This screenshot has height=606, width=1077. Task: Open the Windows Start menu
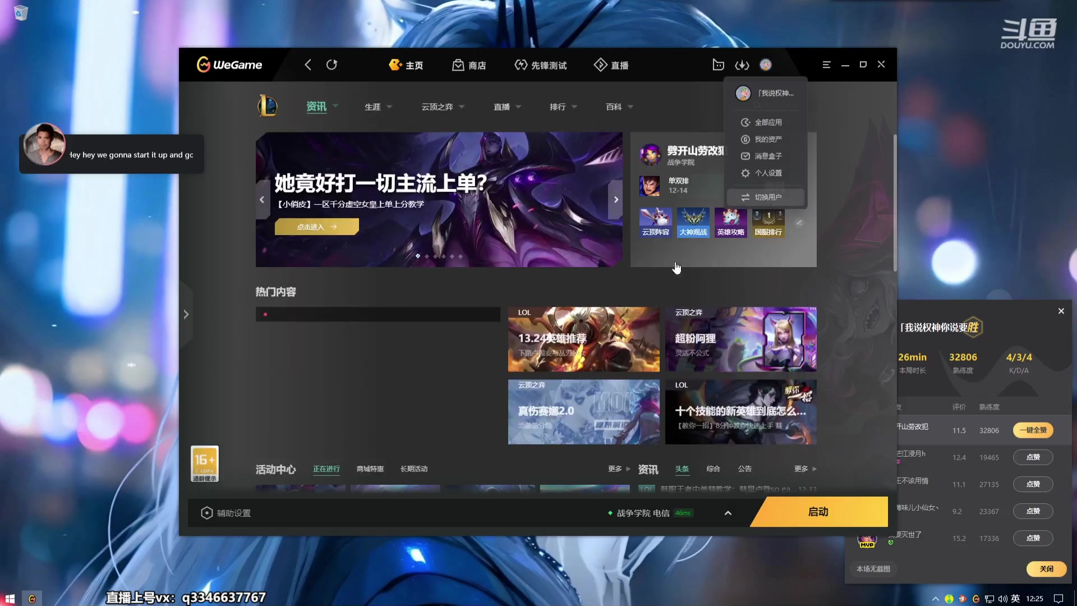[x=10, y=599]
